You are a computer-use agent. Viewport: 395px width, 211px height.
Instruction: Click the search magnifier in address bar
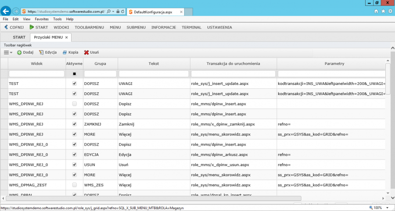pyautogui.click(x=108, y=11)
